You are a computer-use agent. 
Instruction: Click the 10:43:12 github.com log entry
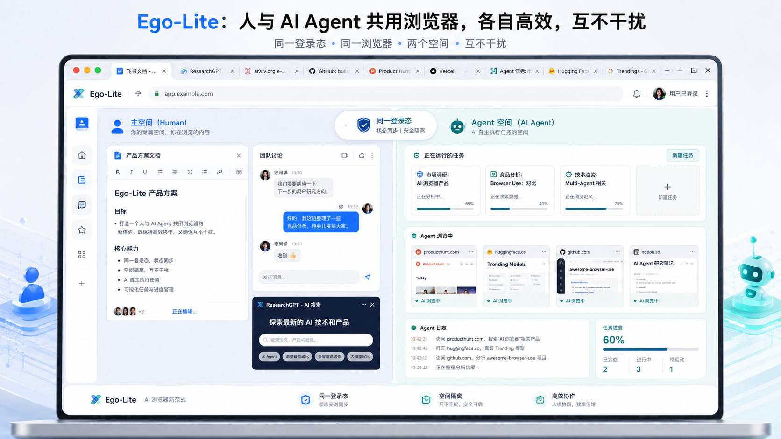pyautogui.click(x=479, y=358)
